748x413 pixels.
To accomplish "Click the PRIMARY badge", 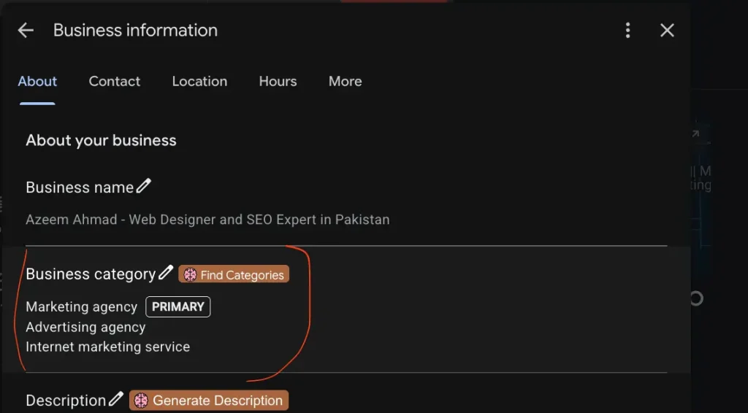I will (x=178, y=306).
